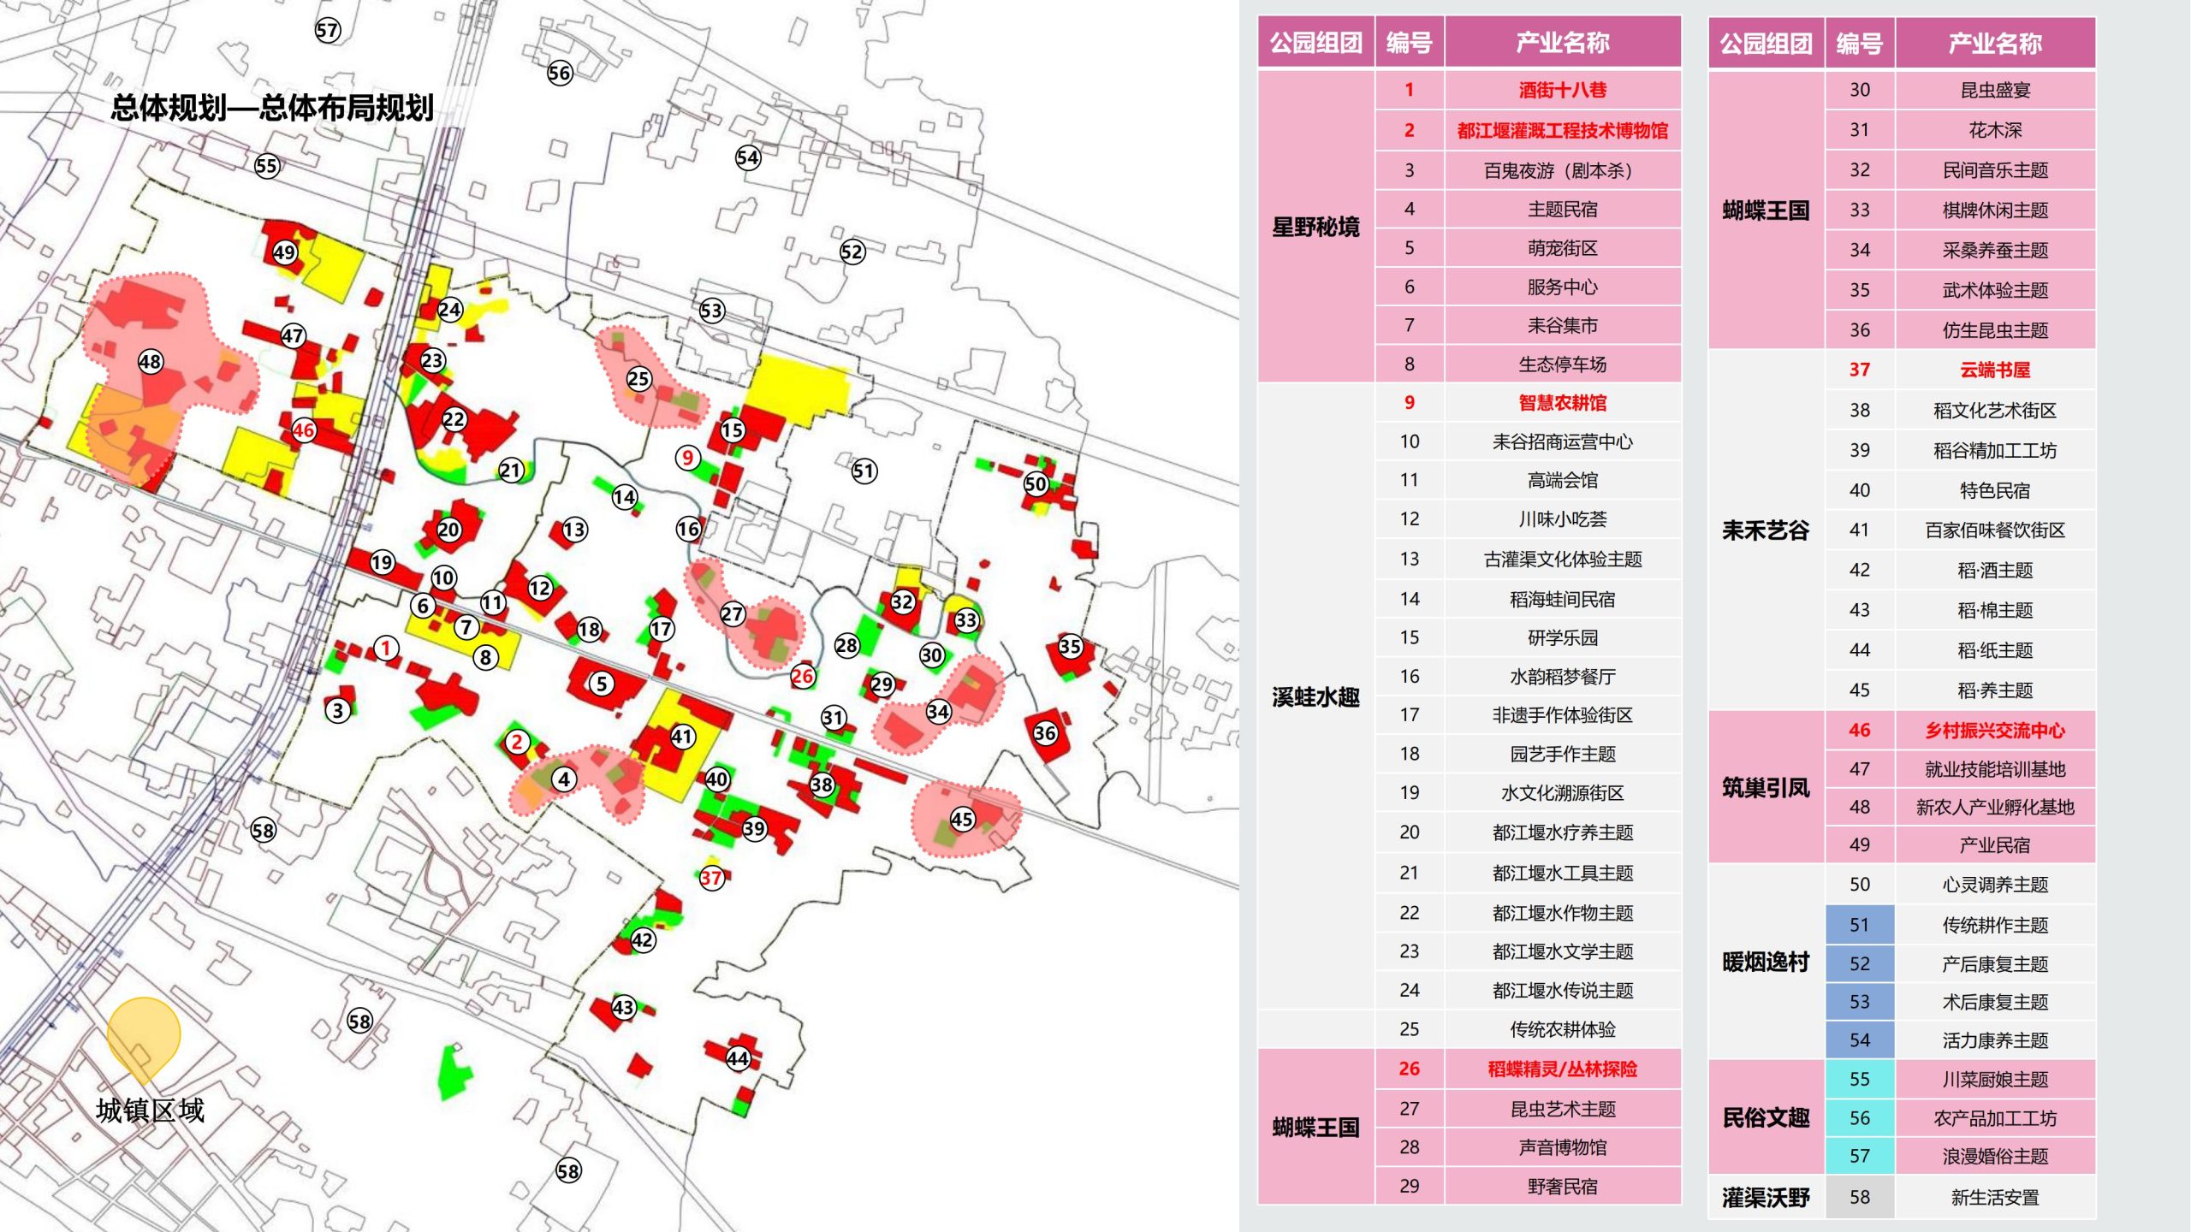Click the gray cell numbered 58
The height and width of the screenshot is (1232, 2191).
pos(1859,1197)
